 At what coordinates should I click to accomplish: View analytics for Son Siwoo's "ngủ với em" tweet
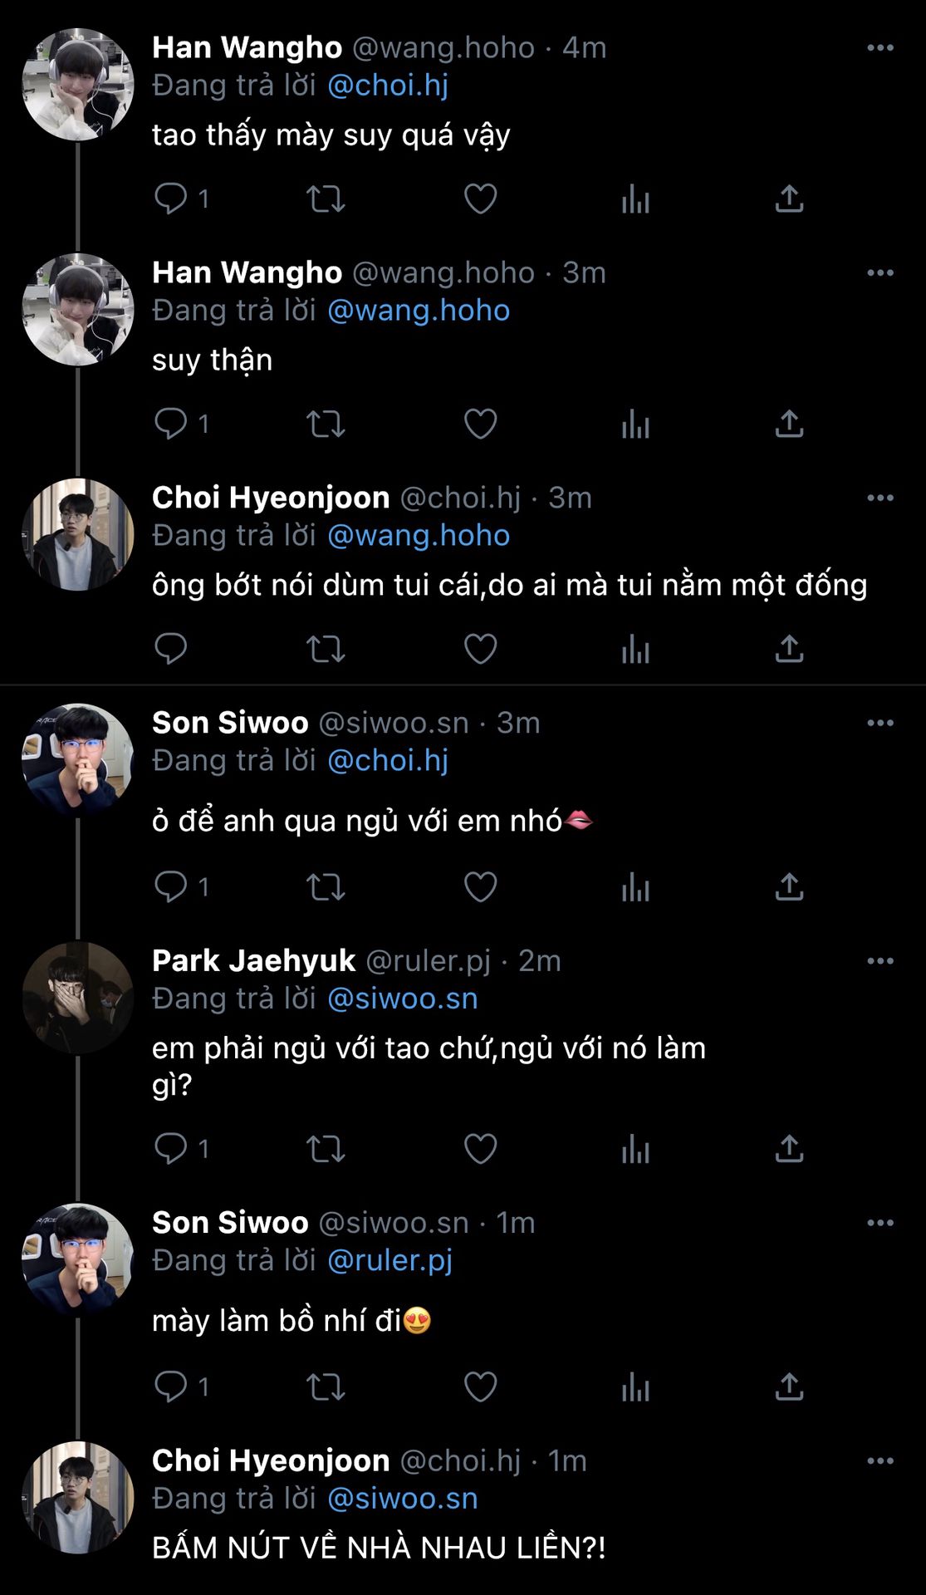(635, 887)
